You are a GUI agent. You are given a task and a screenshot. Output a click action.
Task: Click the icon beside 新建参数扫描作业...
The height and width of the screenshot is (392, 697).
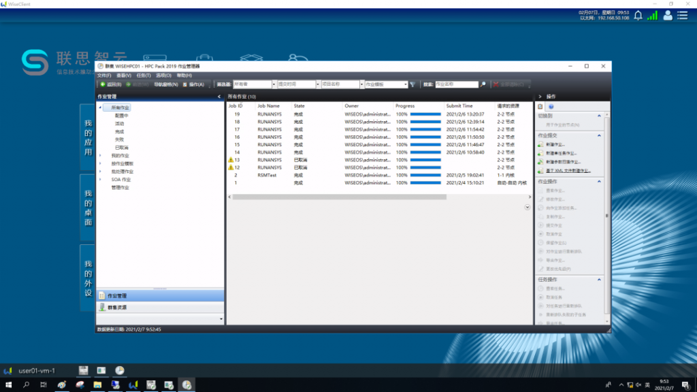click(540, 162)
